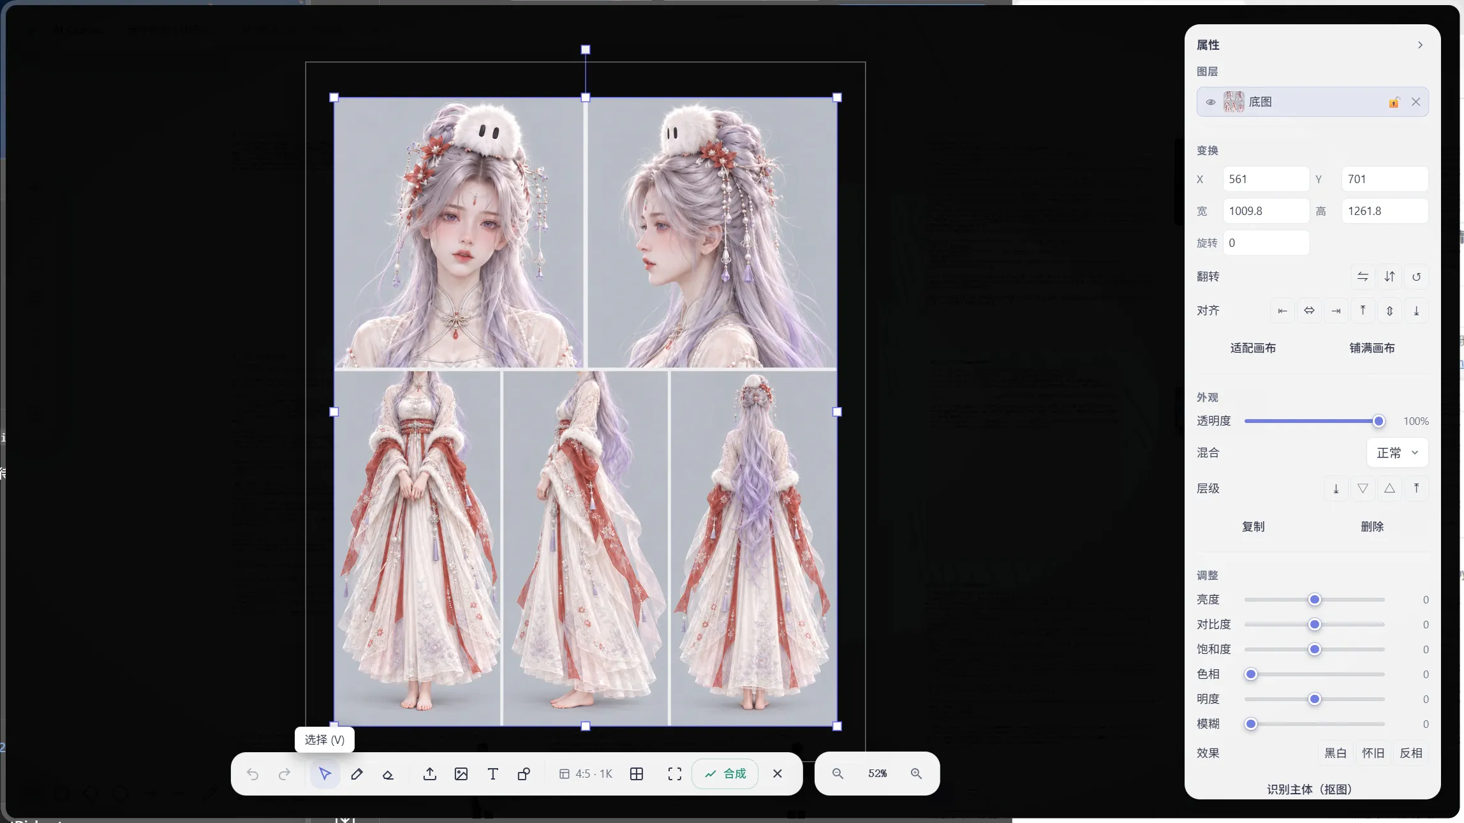The height and width of the screenshot is (823, 1464).
Task: Click the rotation handle above the image
Action: 586,50
